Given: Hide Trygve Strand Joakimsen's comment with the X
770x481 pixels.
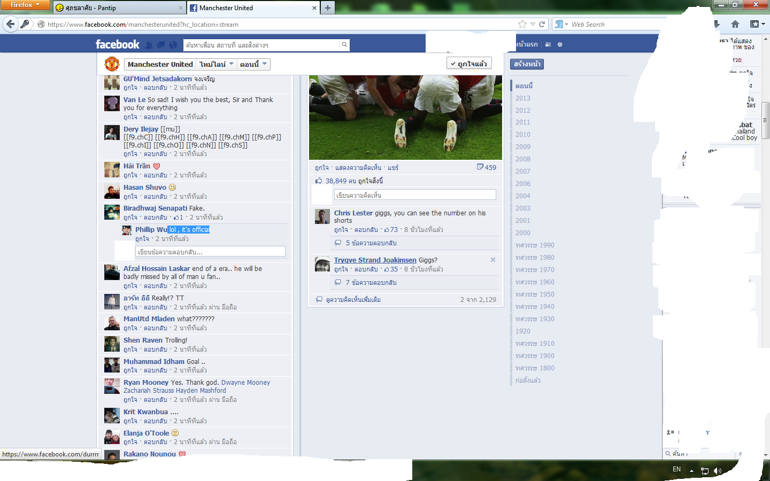Looking at the screenshot, I should 493,260.
